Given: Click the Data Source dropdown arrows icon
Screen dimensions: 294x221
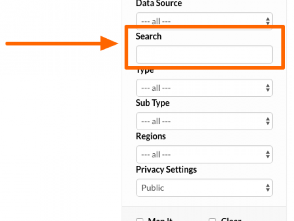Looking at the screenshot, I should [x=268, y=21].
